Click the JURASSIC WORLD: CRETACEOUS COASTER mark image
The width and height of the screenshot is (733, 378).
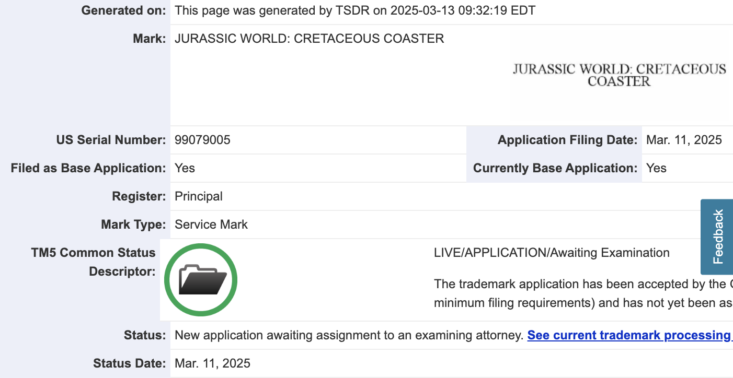pos(620,75)
